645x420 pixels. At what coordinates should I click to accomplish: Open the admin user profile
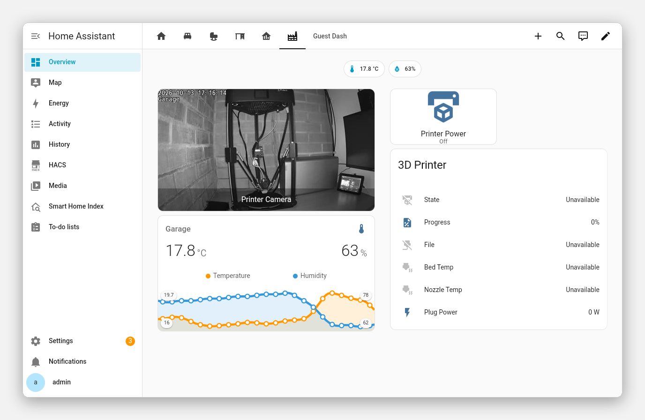coord(82,382)
